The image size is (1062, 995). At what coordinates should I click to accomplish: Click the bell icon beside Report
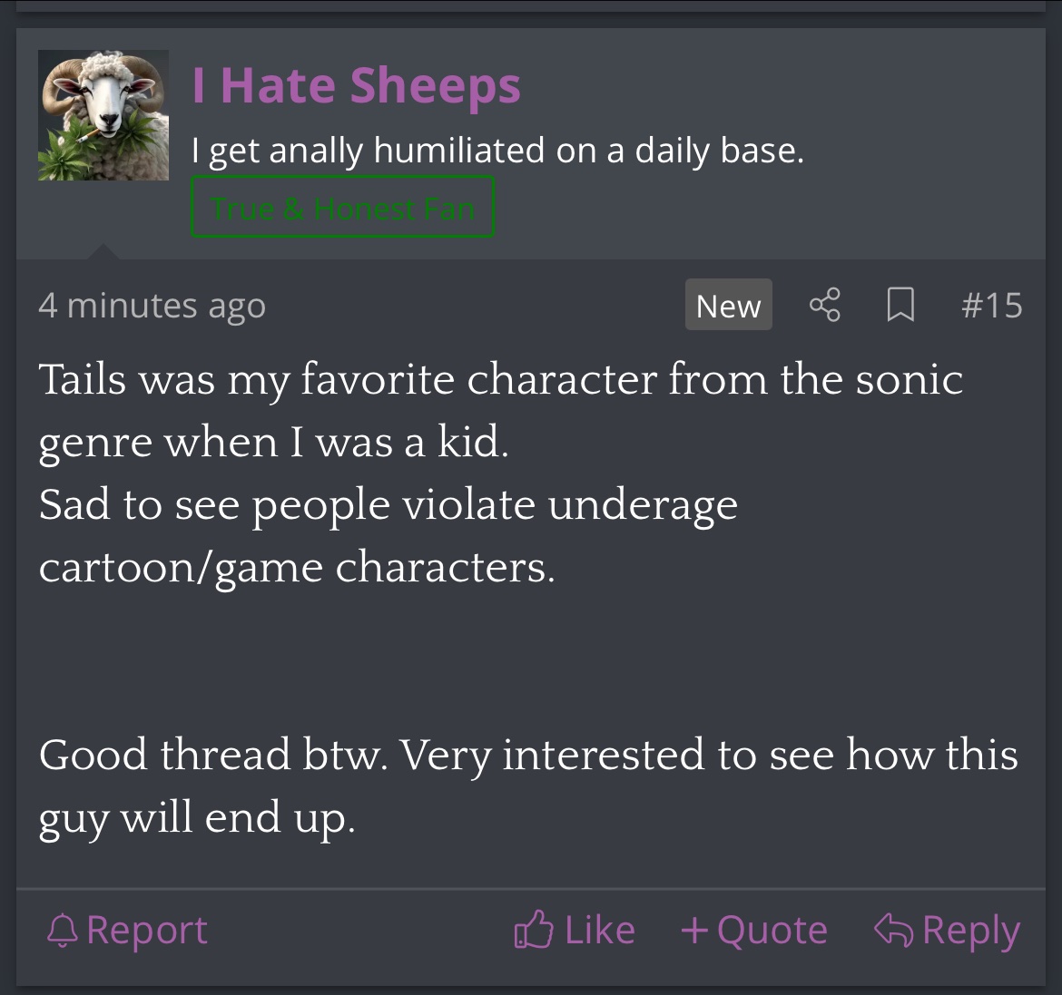[62, 931]
